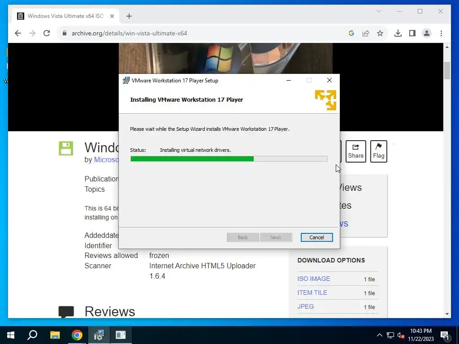Open the Chrome downloads icon
The height and width of the screenshot is (344, 459).
click(x=398, y=33)
